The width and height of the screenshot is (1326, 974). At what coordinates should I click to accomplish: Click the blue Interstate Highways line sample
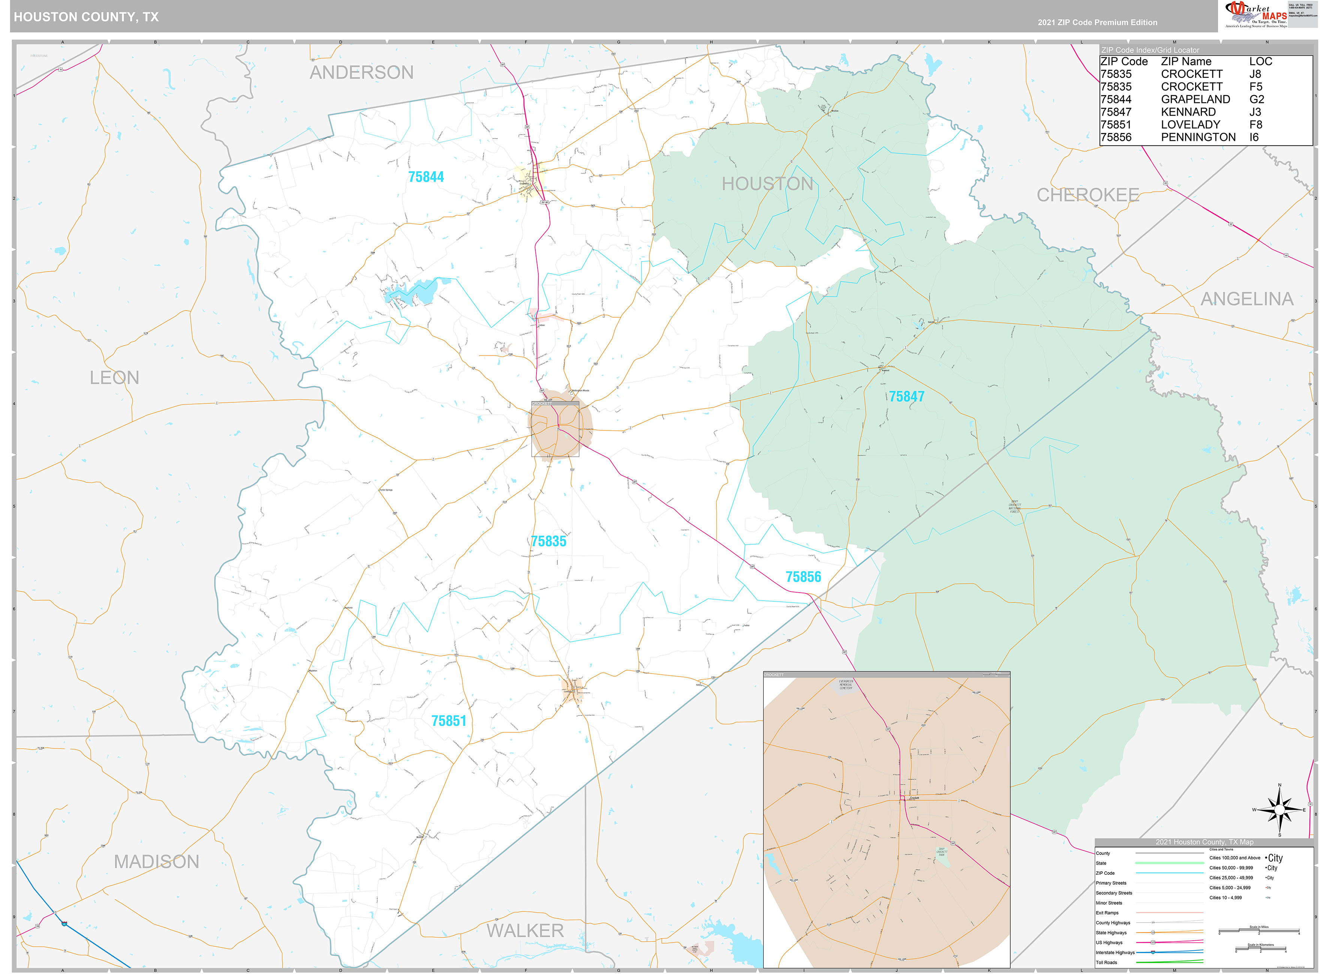(1169, 952)
